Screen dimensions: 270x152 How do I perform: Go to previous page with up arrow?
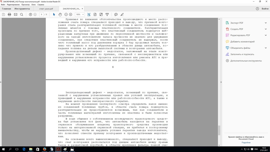30,14
